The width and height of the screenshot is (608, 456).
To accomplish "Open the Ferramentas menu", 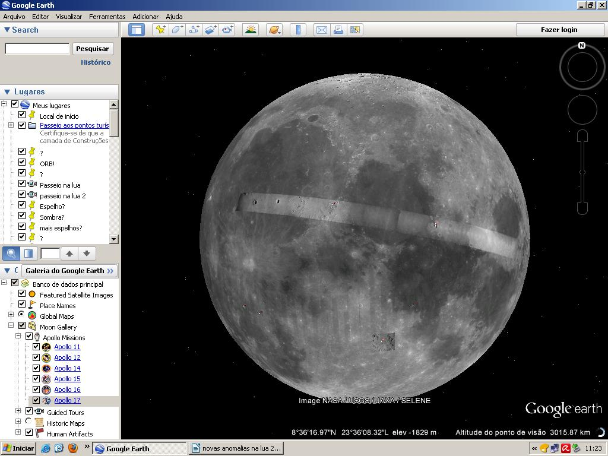I will pyautogui.click(x=107, y=17).
